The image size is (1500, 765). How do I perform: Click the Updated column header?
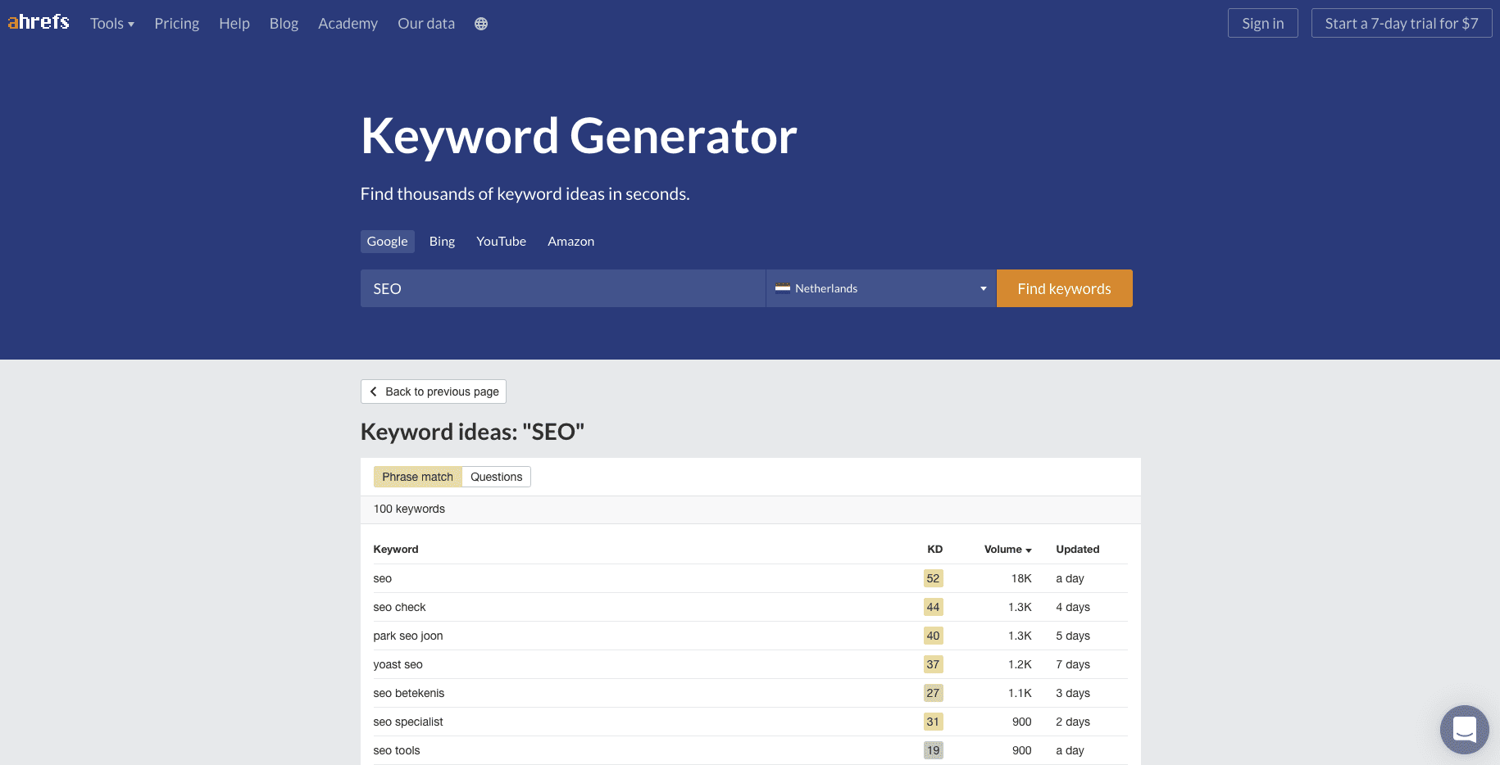pyautogui.click(x=1078, y=550)
